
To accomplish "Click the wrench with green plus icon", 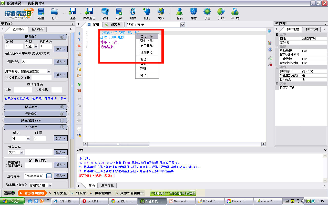I will tap(270, 58).
